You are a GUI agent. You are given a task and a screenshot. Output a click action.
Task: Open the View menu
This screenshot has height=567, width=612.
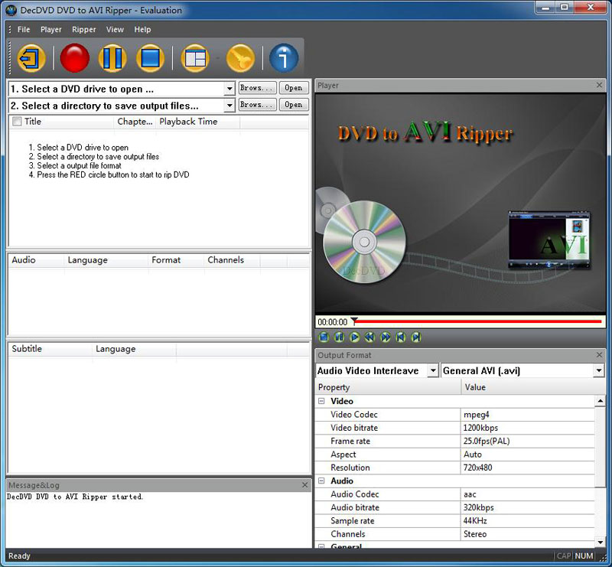(x=115, y=29)
